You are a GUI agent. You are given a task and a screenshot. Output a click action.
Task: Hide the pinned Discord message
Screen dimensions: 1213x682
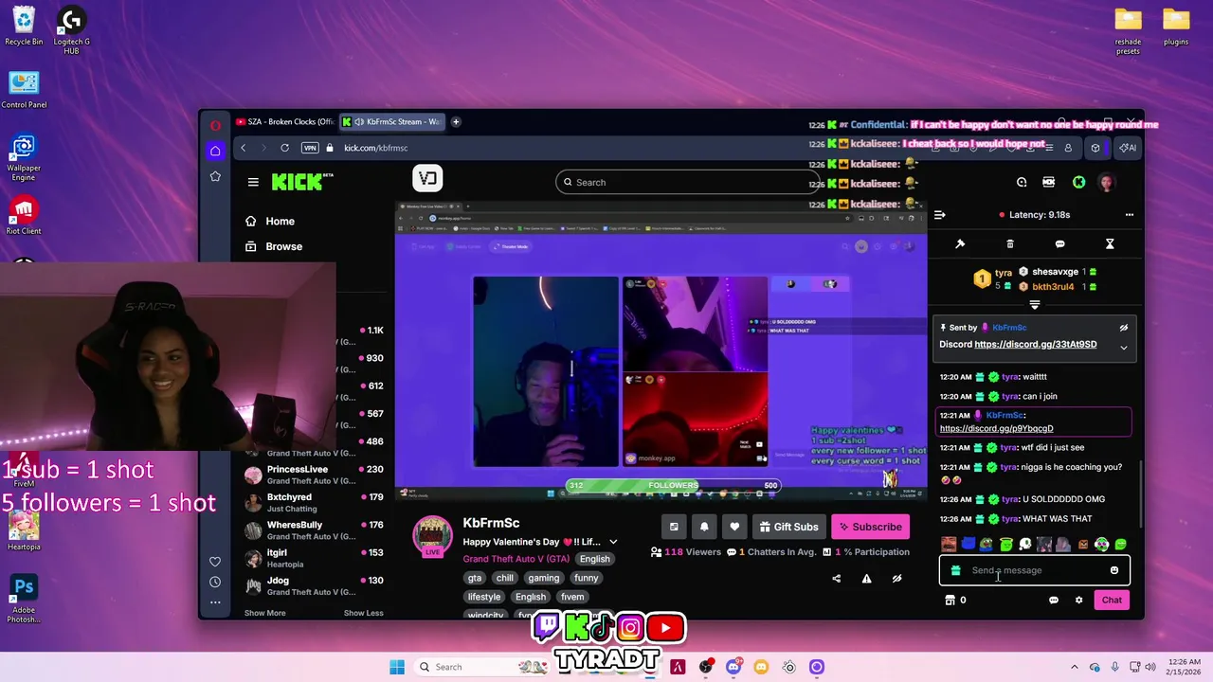(x=1124, y=328)
